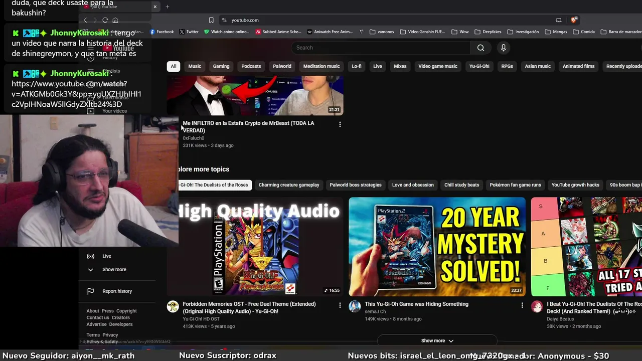Open the Copyright footer link

(126, 311)
